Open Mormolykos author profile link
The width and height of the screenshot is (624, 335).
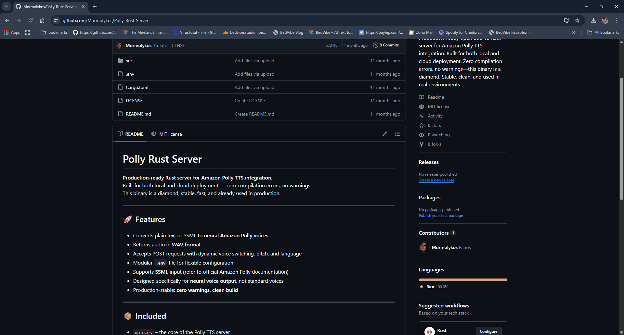pos(138,45)
